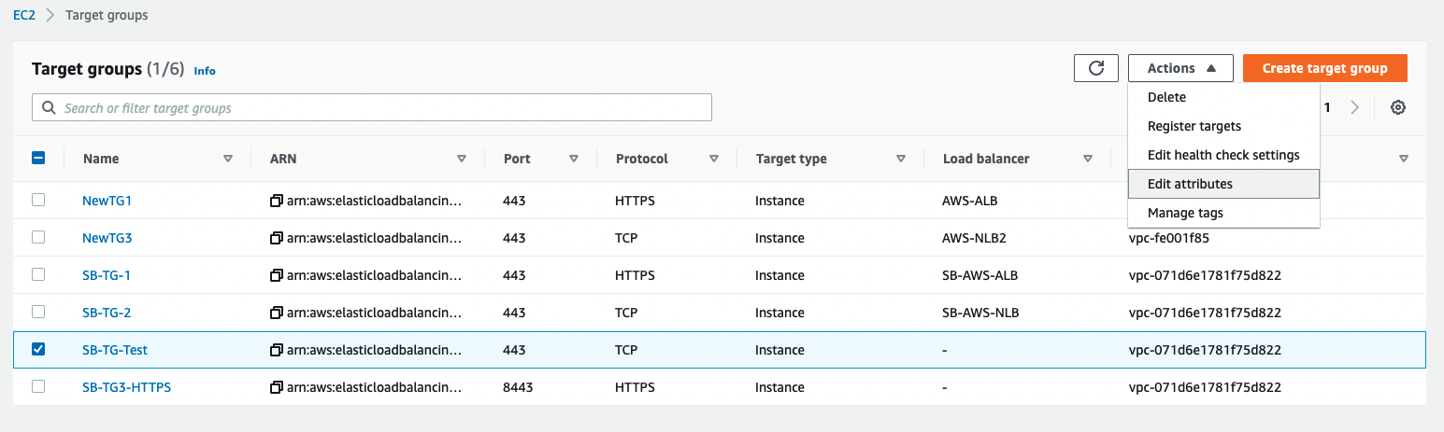Collapse the Actions dropdown
The width and height of the screenshot is (1444, 432).
[1180, 68]
